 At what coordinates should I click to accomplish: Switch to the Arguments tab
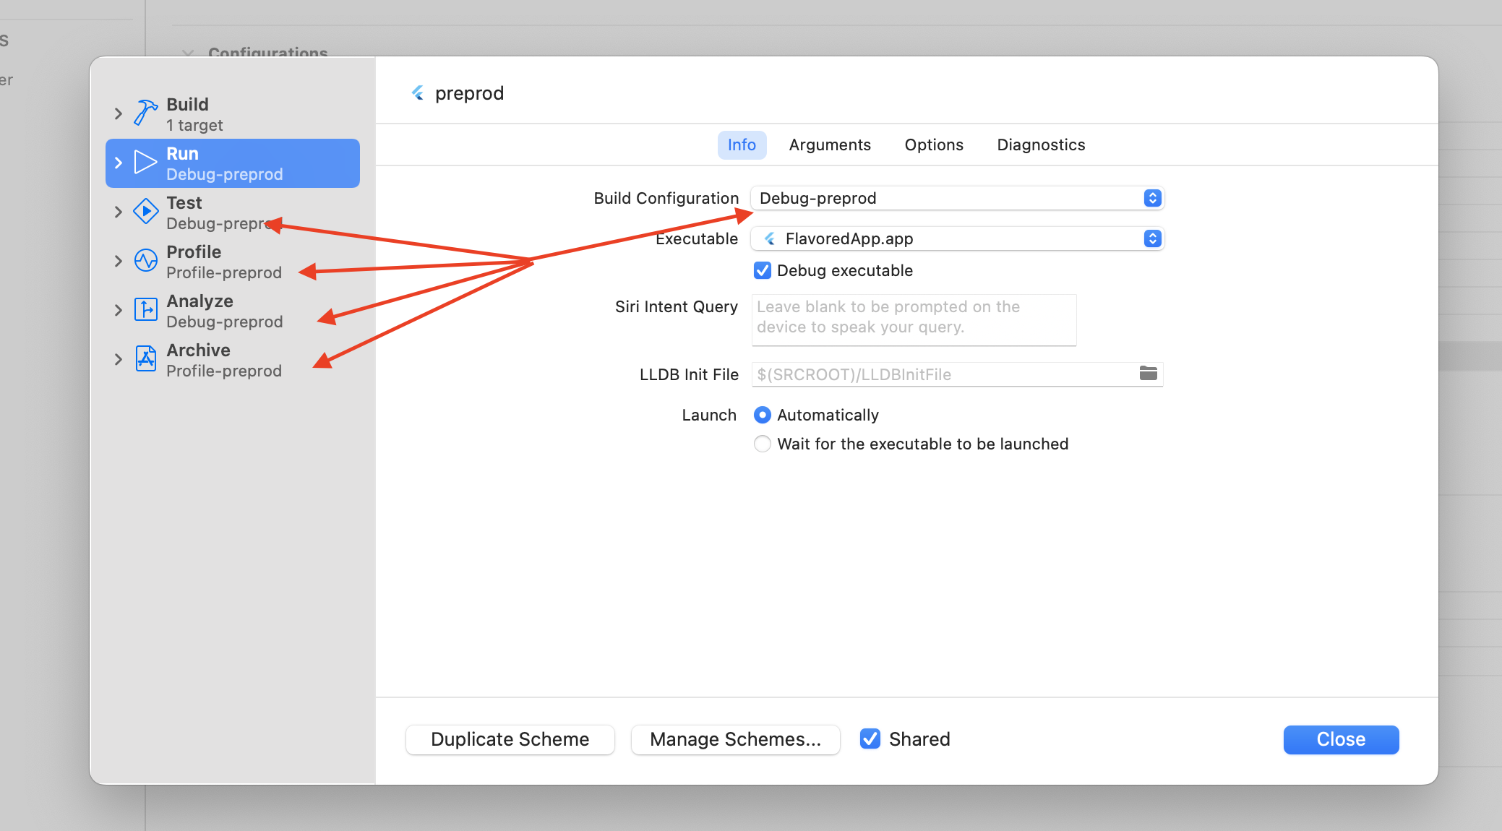click(x=829, y=145)
